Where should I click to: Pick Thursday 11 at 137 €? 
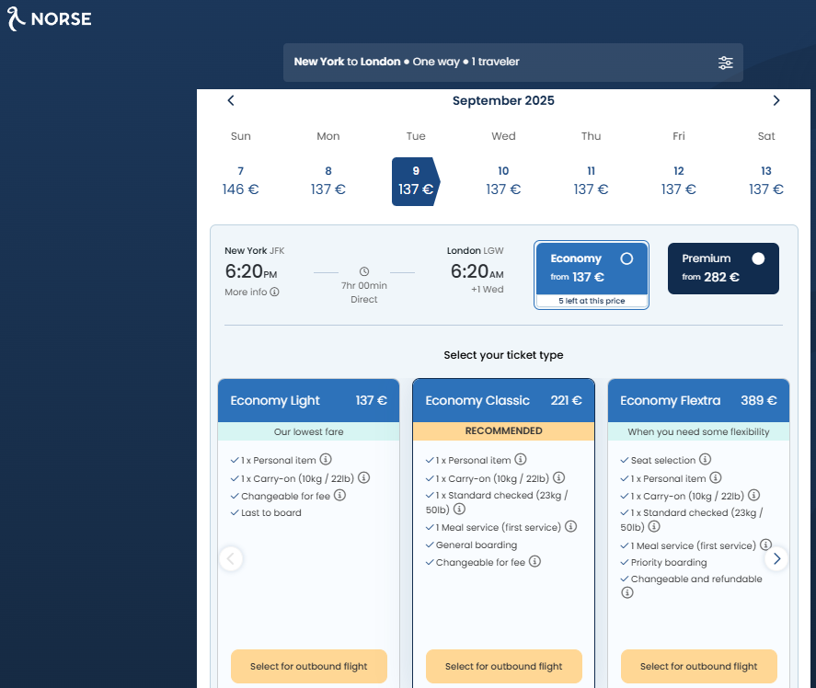tap(591, 181)
